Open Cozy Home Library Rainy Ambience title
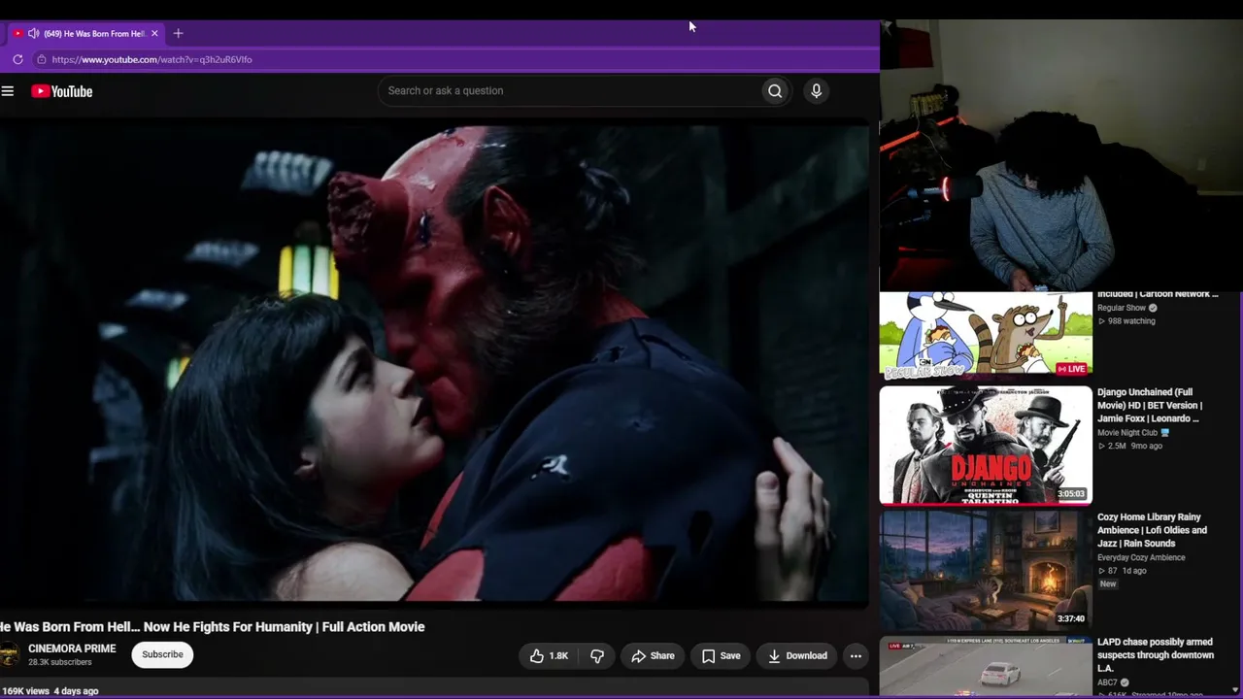Viewport: 1243px width, 699px height. pos(1152,530)
